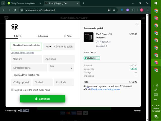Select the 1. Envío step tab
161x121 pixels.
click(x=18, y=36)
